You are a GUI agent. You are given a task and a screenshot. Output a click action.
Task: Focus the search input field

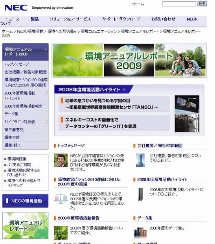point(179,4)
